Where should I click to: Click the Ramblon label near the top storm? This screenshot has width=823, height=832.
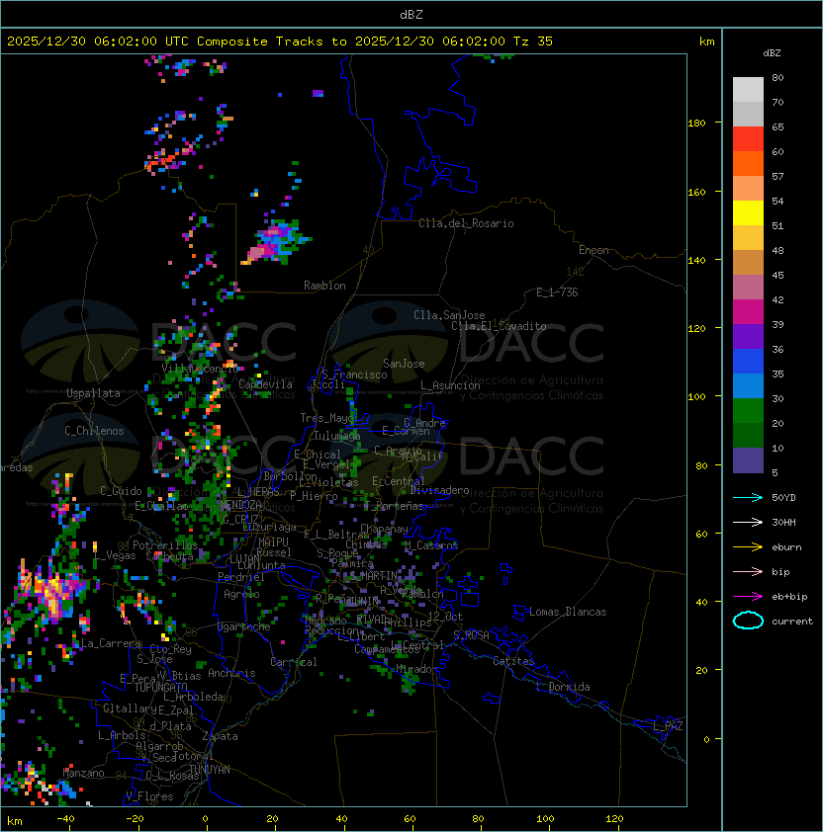point(324,286)
